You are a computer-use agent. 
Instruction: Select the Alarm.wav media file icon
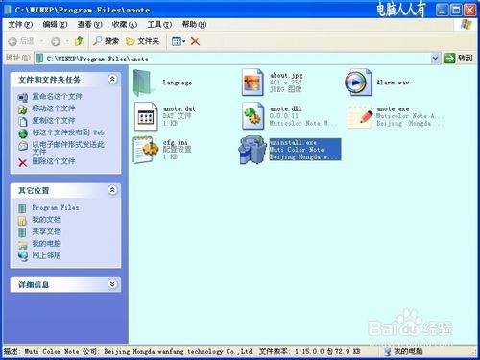tap(358, 83)
